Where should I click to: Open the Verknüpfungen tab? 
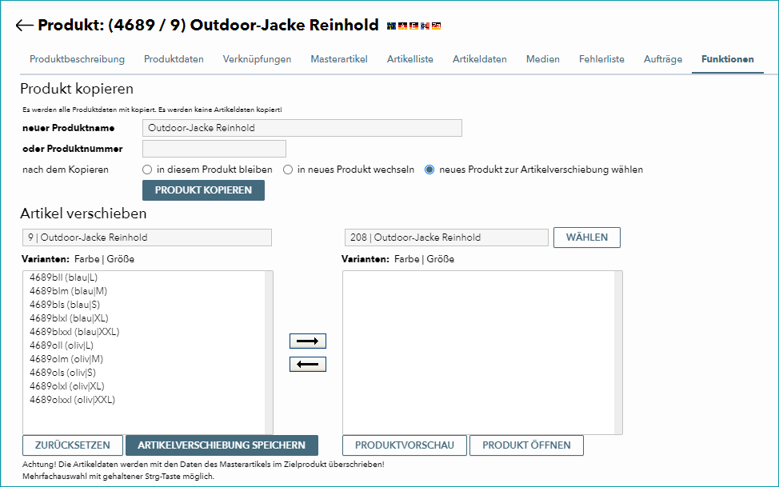[257, 59]
